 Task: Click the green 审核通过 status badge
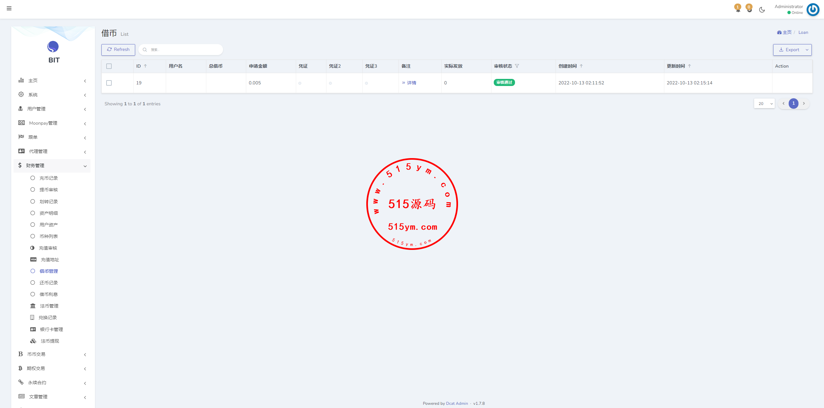click(504, 82)
